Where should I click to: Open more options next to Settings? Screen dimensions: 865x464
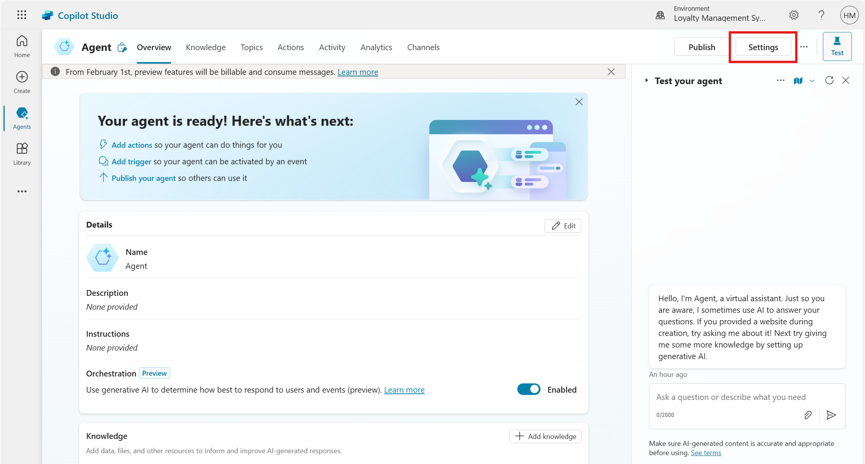(x=804, y=47)
